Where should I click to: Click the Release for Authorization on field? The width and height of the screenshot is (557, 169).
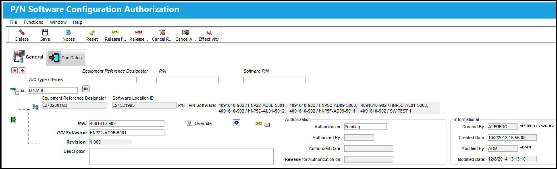click(368, 159)
